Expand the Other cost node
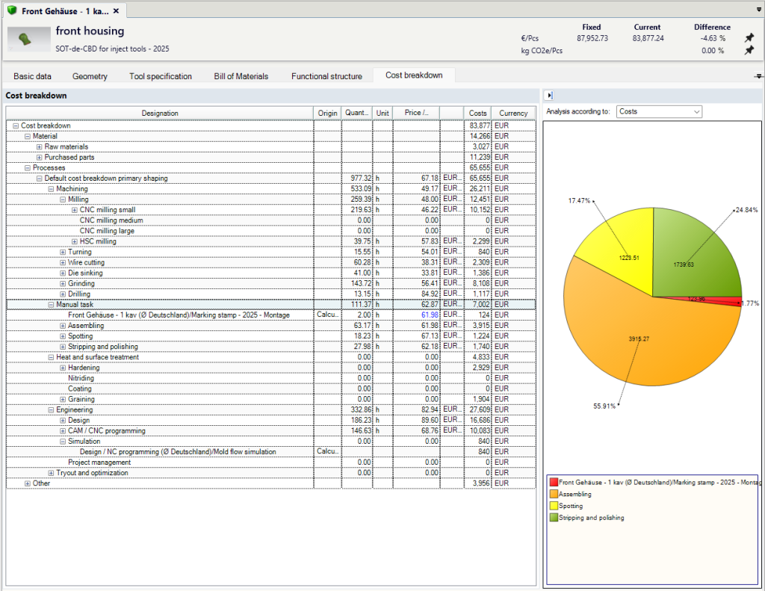This screenshot has height=591, width=765. click(x=28, y=483)
